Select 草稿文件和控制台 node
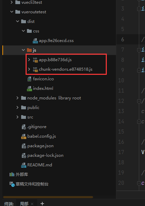 pyautogui.click(x=32, y=184)
